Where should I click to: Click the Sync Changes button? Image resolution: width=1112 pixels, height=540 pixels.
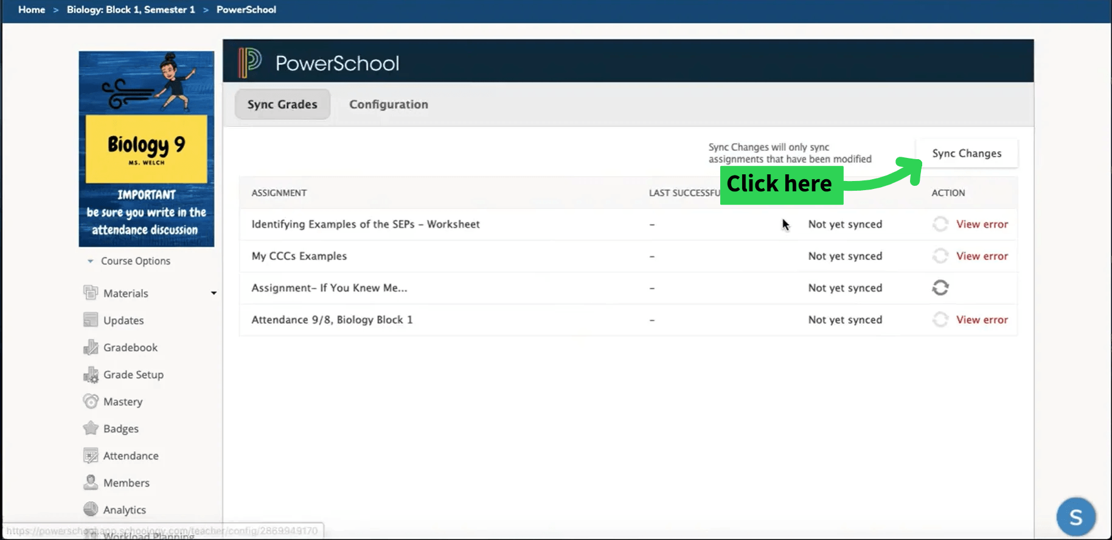(967, 154)
